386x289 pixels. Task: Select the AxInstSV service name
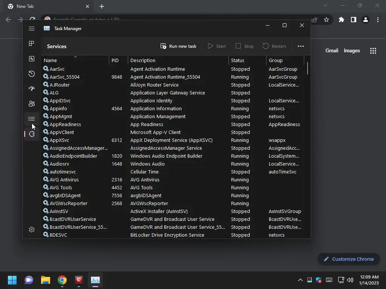59,211
